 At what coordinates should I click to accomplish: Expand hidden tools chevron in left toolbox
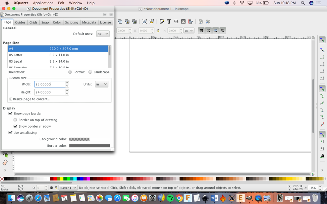[5, 170]
